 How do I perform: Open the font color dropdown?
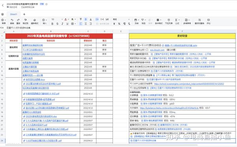[x=68, y=19]
